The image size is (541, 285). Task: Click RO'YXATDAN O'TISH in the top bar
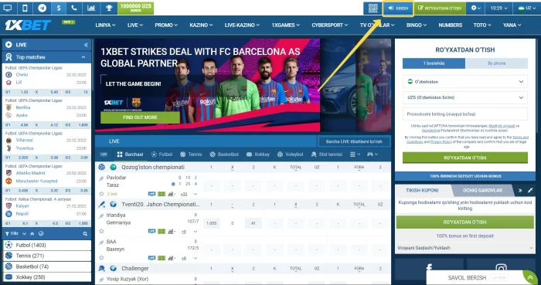coord(440,8)
